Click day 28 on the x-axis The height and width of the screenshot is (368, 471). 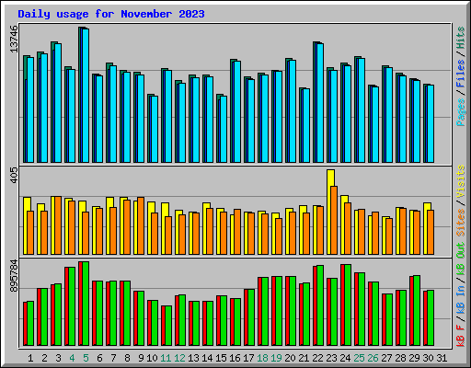400,358
